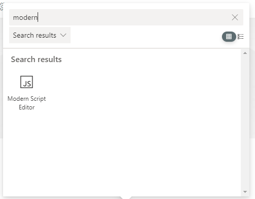Click the callout pointer at panel bottom

tap(126, 197)
